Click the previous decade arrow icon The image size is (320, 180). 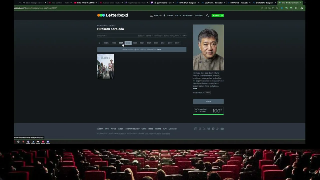(99, 43)
